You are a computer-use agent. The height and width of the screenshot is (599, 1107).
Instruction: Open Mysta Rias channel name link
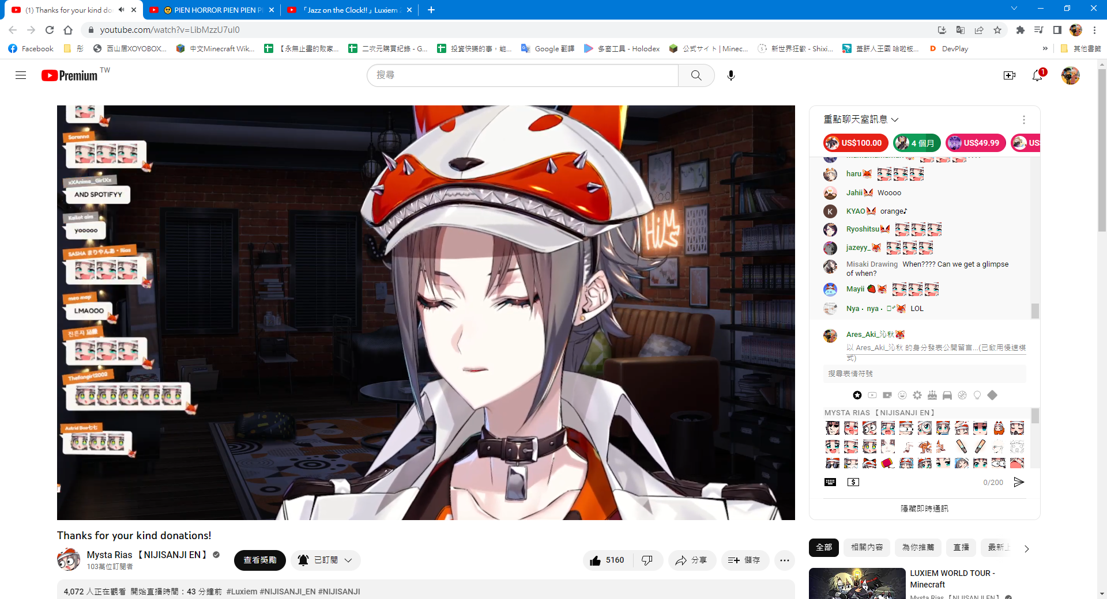pos(146,555)
